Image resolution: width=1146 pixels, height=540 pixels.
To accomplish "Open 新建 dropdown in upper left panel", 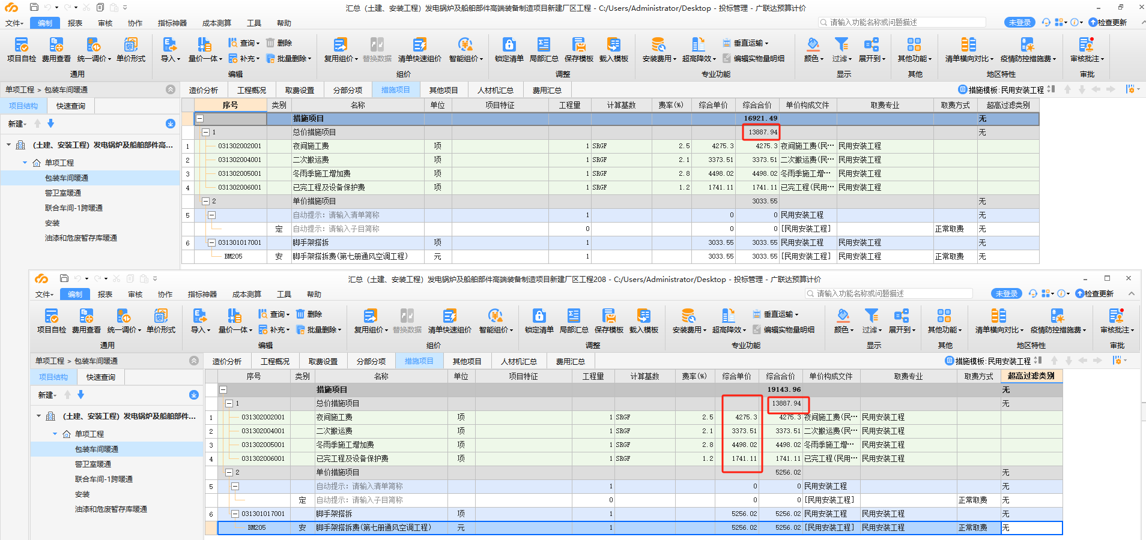I will (17, 124).
